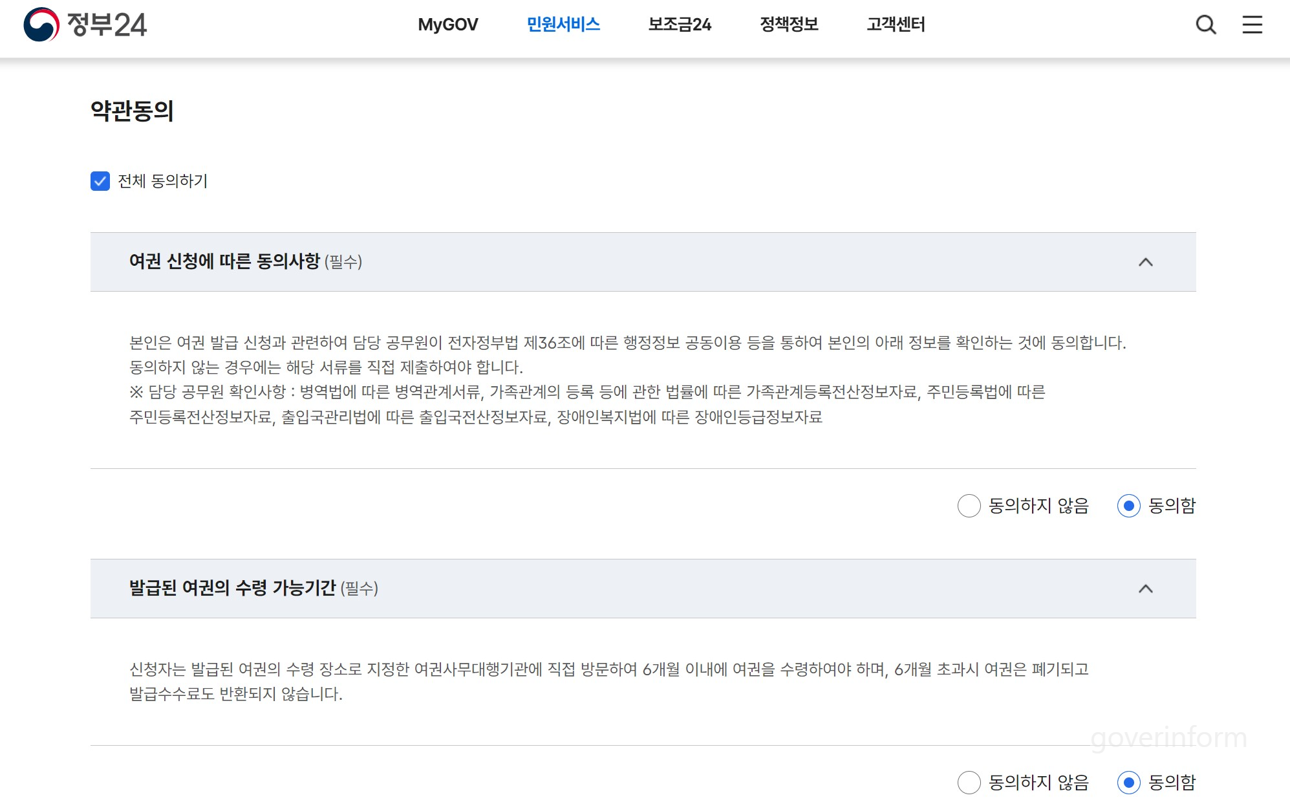This screenshot has height=802, width=1290.
Task: Choose 동의함 for 수령 가능기간
Action: 1128,783
